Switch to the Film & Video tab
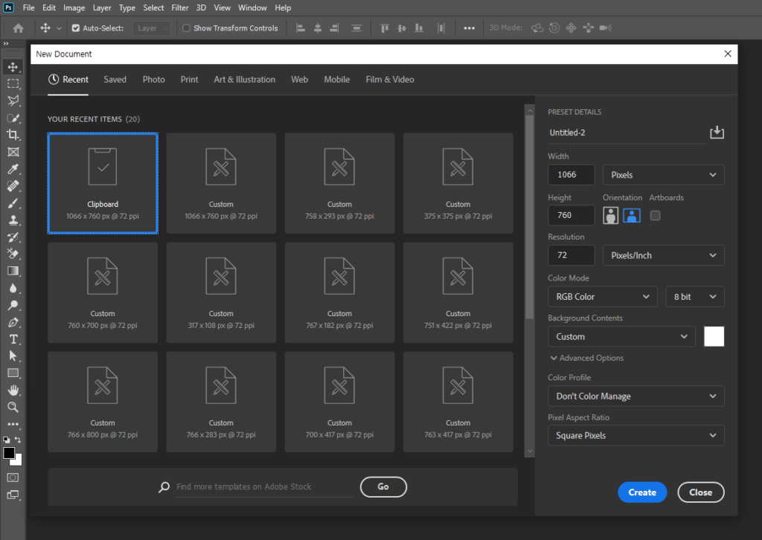 tap(389, 80)
